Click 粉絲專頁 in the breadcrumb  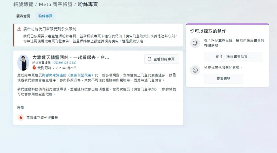(x=88, y=4)
